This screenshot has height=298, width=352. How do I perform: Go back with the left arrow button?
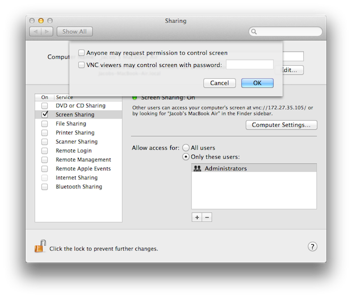35,31
